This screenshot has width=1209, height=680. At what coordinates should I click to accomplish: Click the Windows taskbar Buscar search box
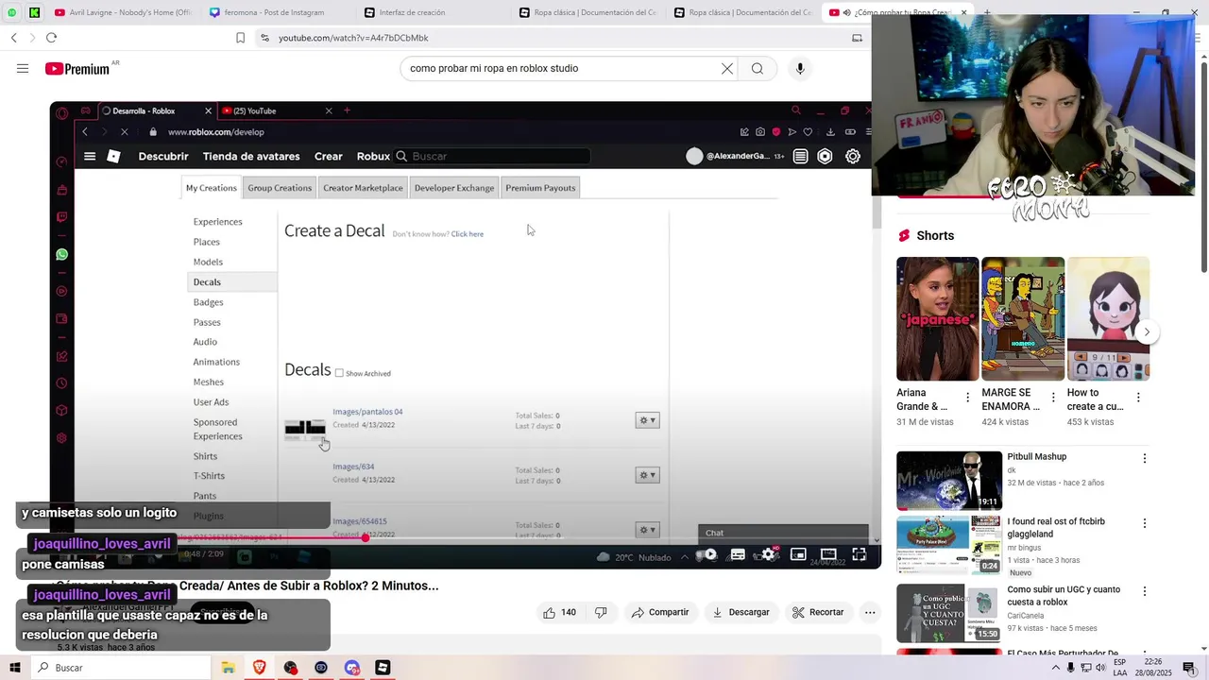pyautogui.click(x=122, y=668)
